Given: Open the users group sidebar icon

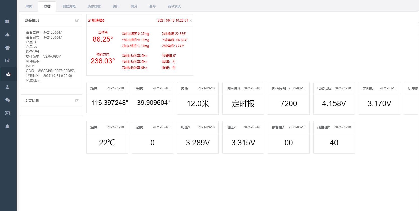Looking at the screenshot, I should 7,48.
